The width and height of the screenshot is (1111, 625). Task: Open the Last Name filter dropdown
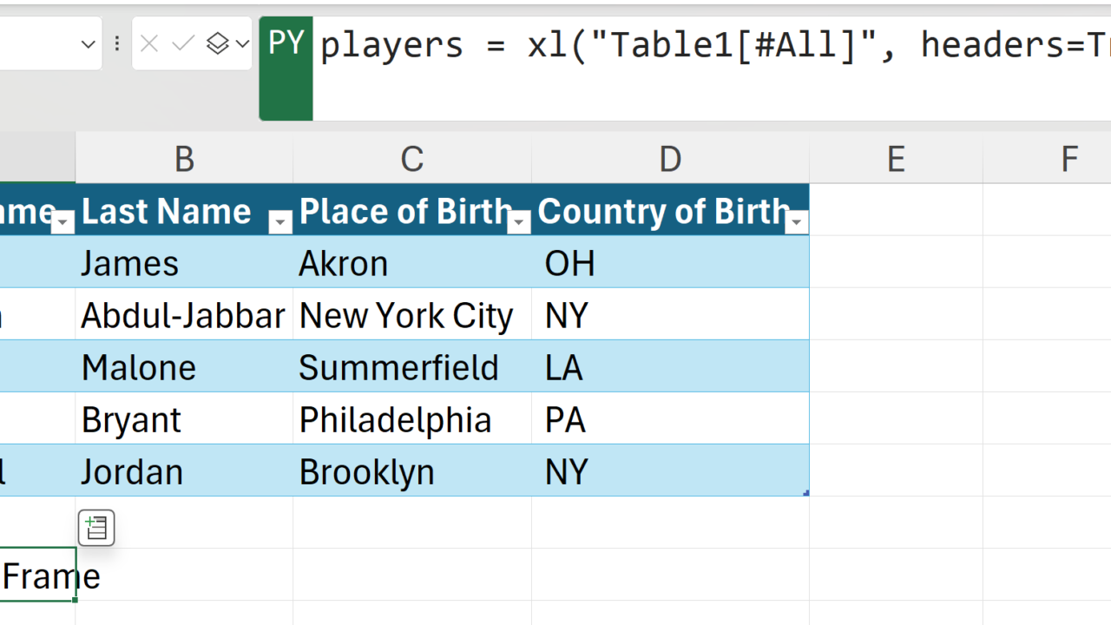279,223
